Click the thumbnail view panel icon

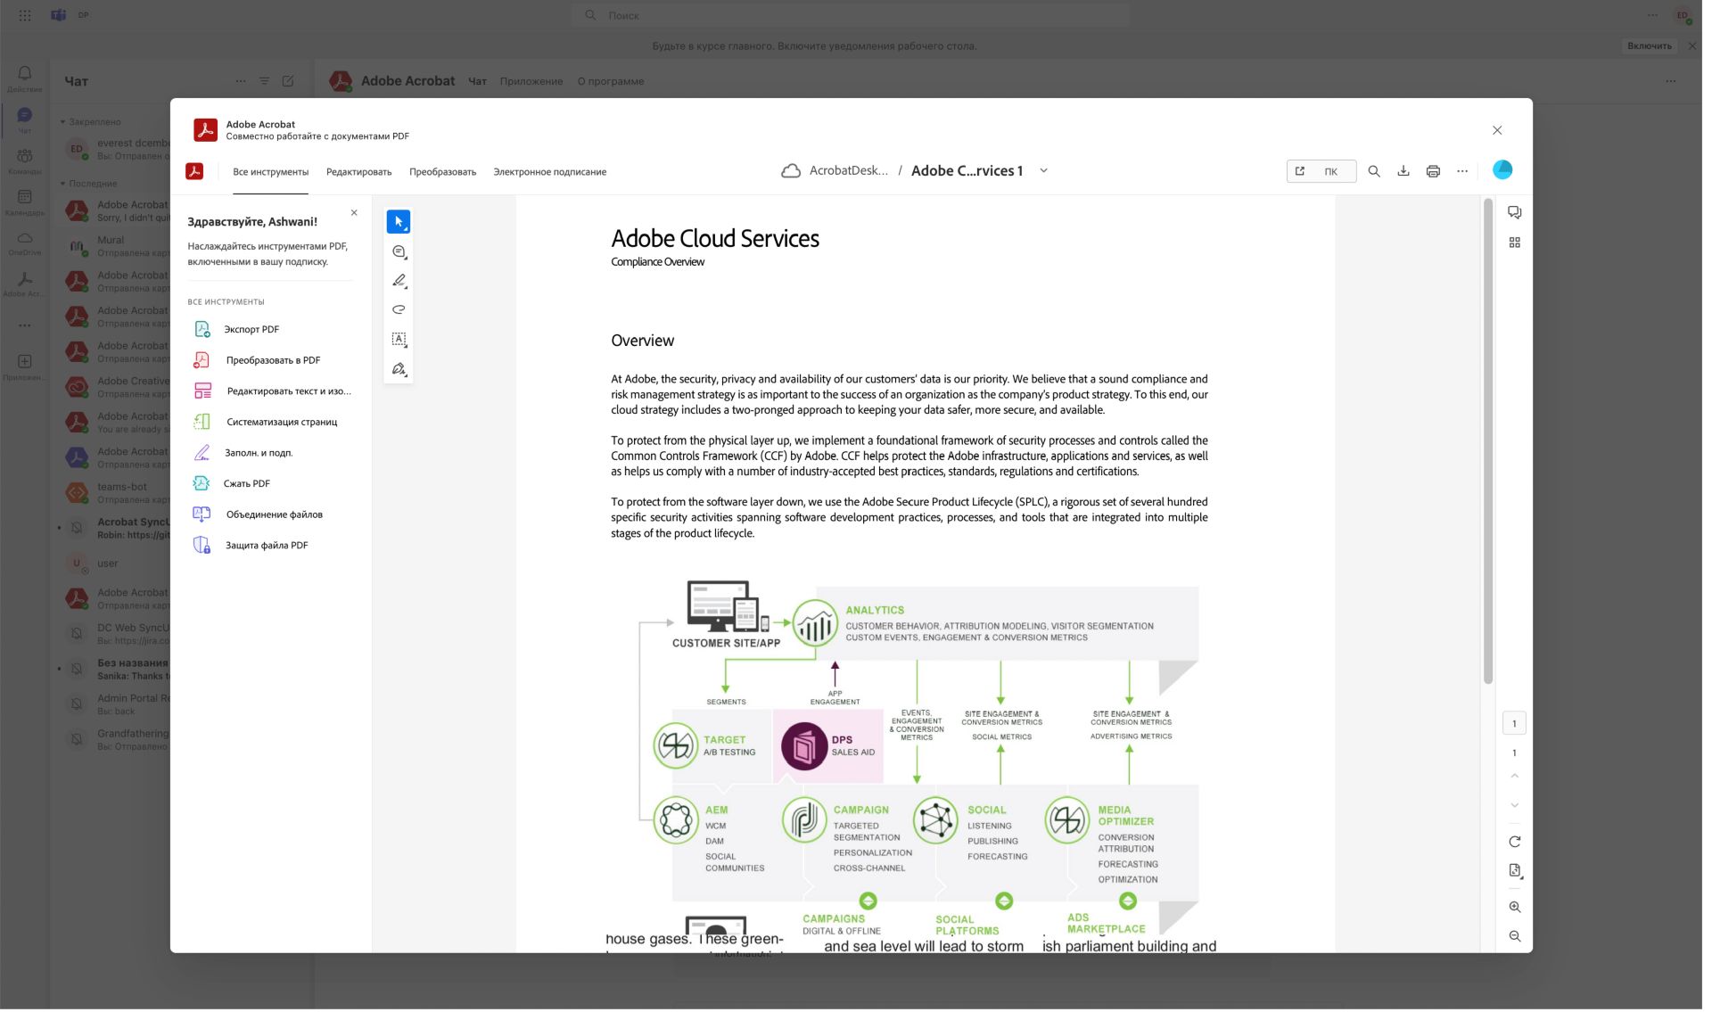click(1514, 243)
